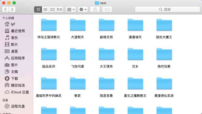Open iCloud 云盘 in the sidebar
The height and width of the screenshot is (114, 202).
tap(17, 92)
